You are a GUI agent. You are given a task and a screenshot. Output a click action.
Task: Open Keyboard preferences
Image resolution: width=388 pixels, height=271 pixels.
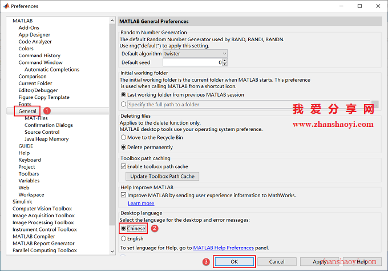click(30, 160)
